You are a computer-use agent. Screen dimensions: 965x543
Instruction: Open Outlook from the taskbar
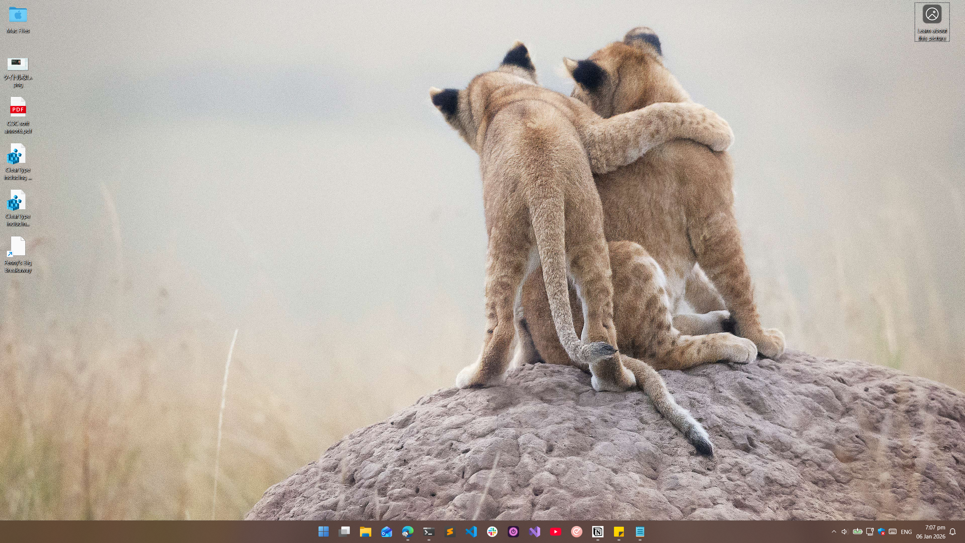coord(386,532)
